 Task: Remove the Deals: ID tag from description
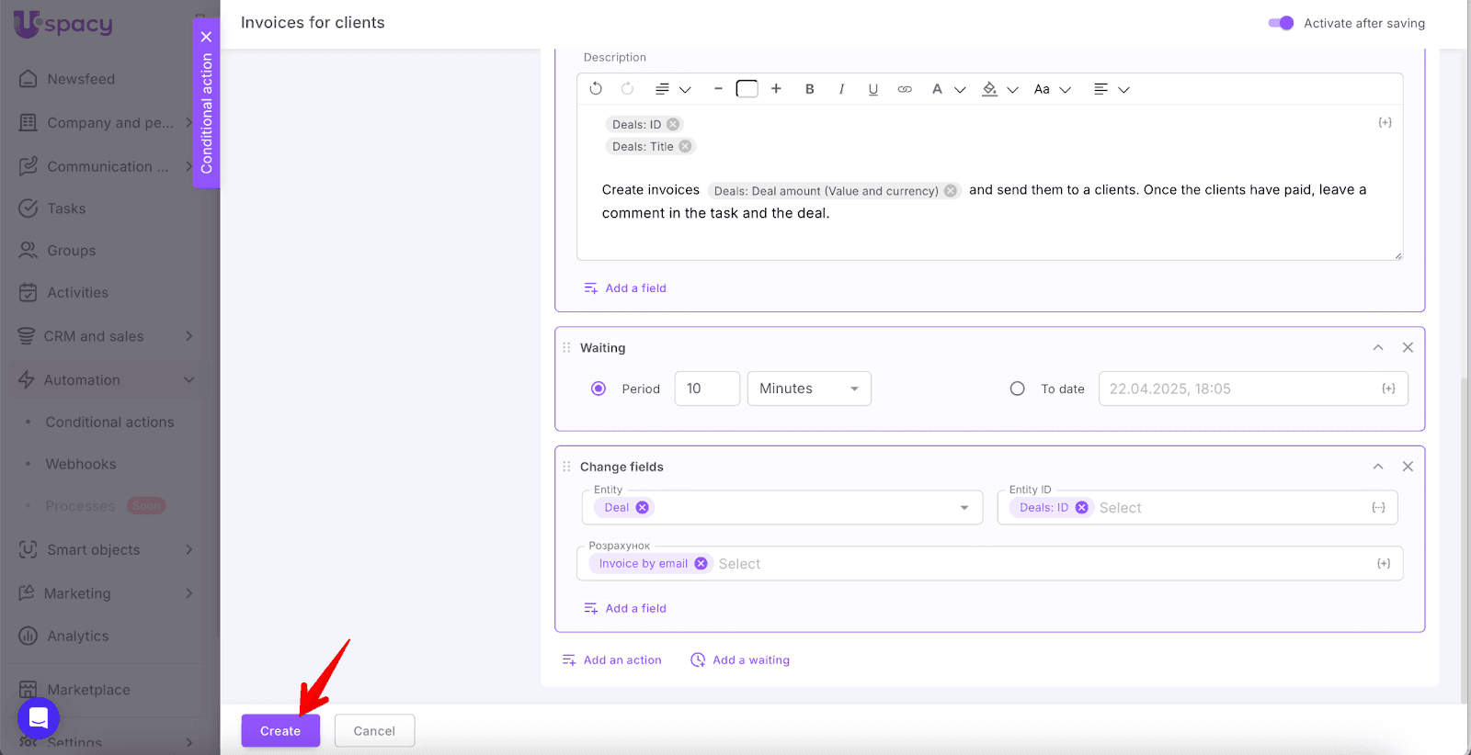673,124
